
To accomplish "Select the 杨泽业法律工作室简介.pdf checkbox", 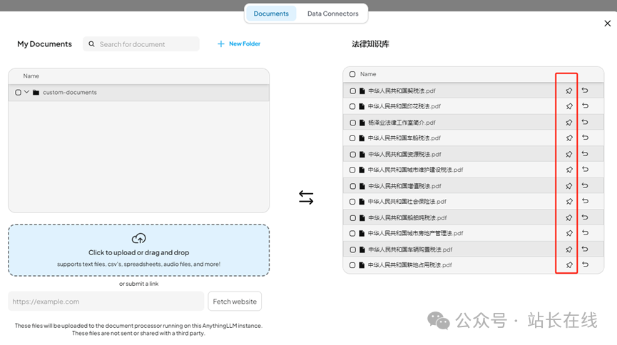I will (x=352, y=123).
